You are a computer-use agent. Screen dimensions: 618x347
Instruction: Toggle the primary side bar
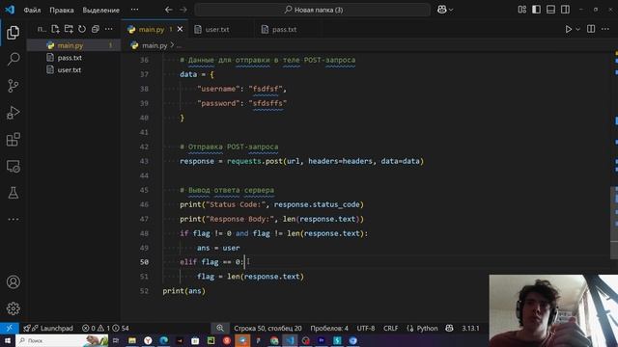point(537,10)
